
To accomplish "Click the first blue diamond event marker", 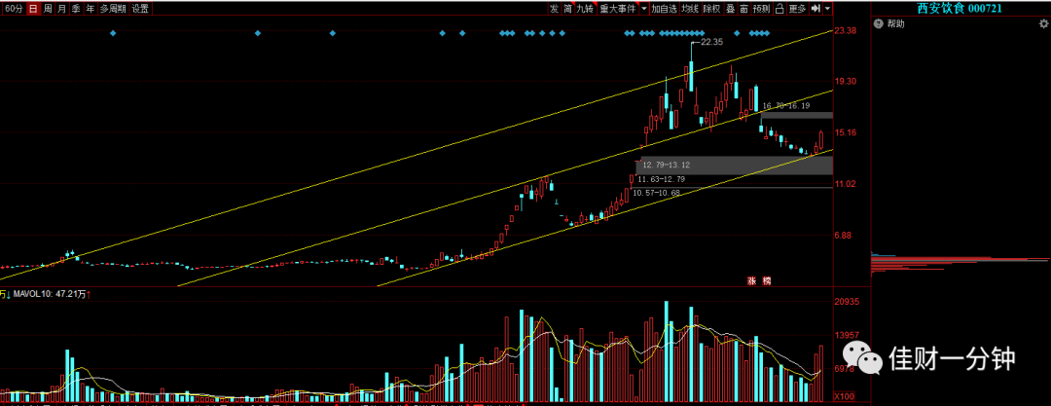I will tap(113, 33).
